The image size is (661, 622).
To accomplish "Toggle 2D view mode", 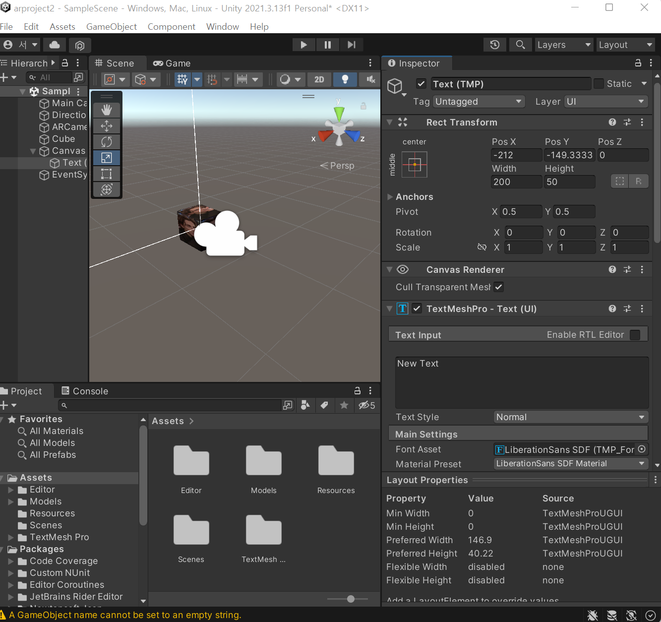I will tap(319, 79).
